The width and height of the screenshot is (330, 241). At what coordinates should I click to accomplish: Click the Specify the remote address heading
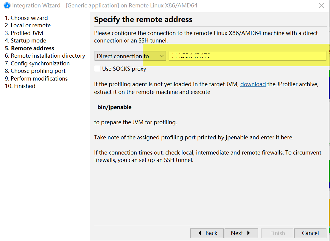pos(143,20)
